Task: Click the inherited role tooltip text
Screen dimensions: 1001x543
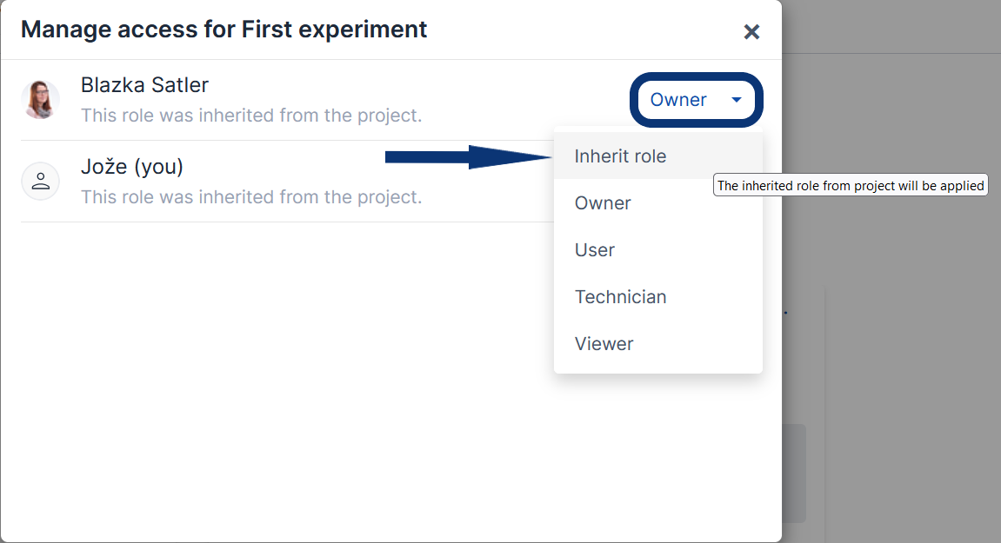Action: pos(850,186)
